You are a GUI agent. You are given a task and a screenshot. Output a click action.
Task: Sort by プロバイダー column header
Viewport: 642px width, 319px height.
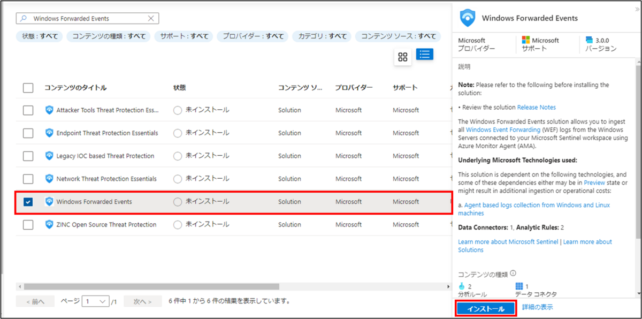[354, 88]
